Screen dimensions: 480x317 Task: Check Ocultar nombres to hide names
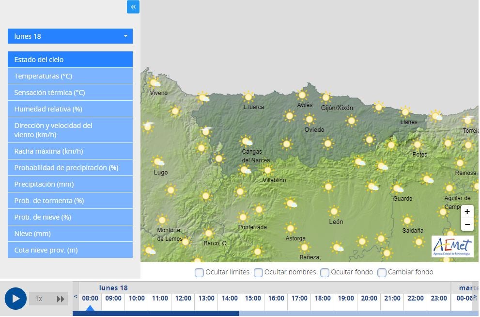pos(258,272)
